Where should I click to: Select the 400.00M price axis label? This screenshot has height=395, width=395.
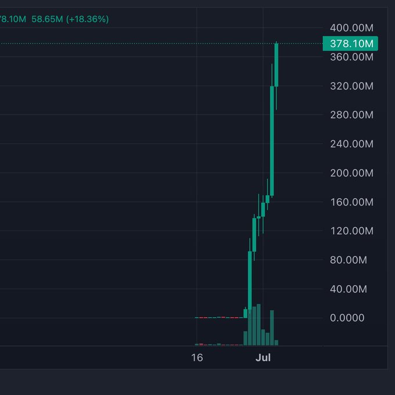[351, 28]
